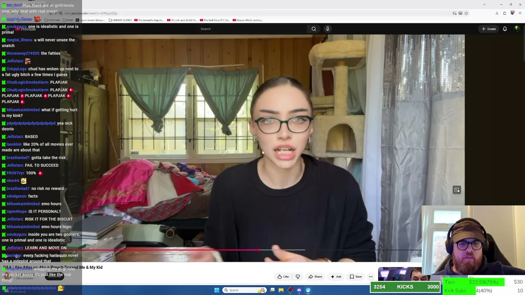Click chat username FROSTvyr

pyautogui.click(x=15, y=173)
